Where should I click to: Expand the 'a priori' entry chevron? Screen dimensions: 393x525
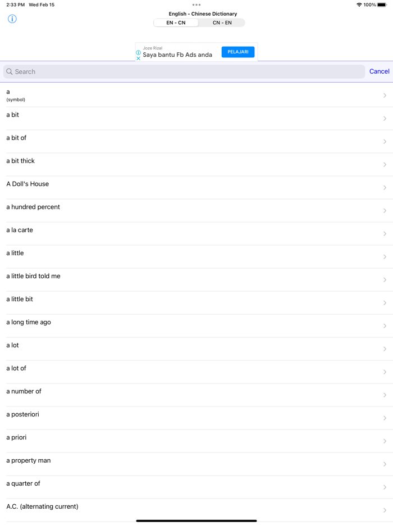tap(385, 441)
